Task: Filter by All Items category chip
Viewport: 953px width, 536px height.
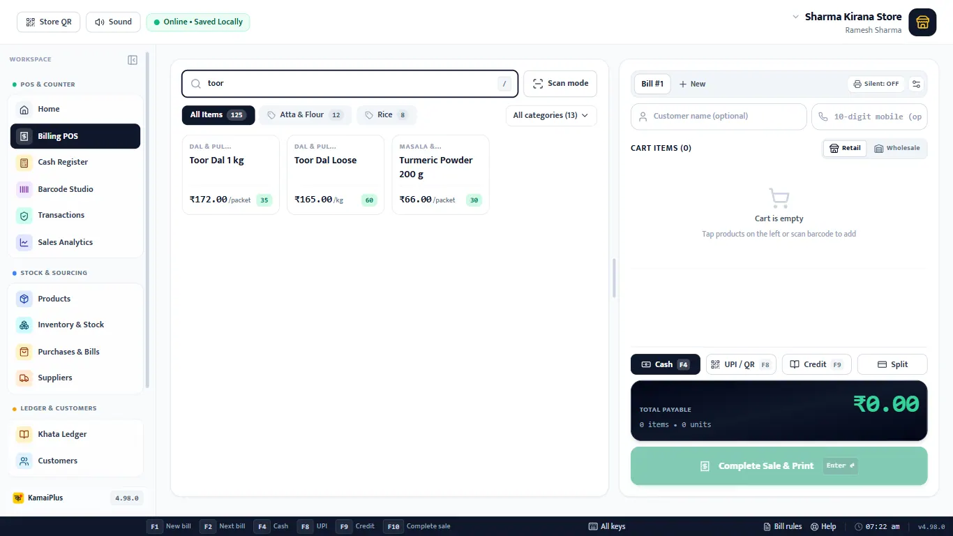Action: coord(218,115)
